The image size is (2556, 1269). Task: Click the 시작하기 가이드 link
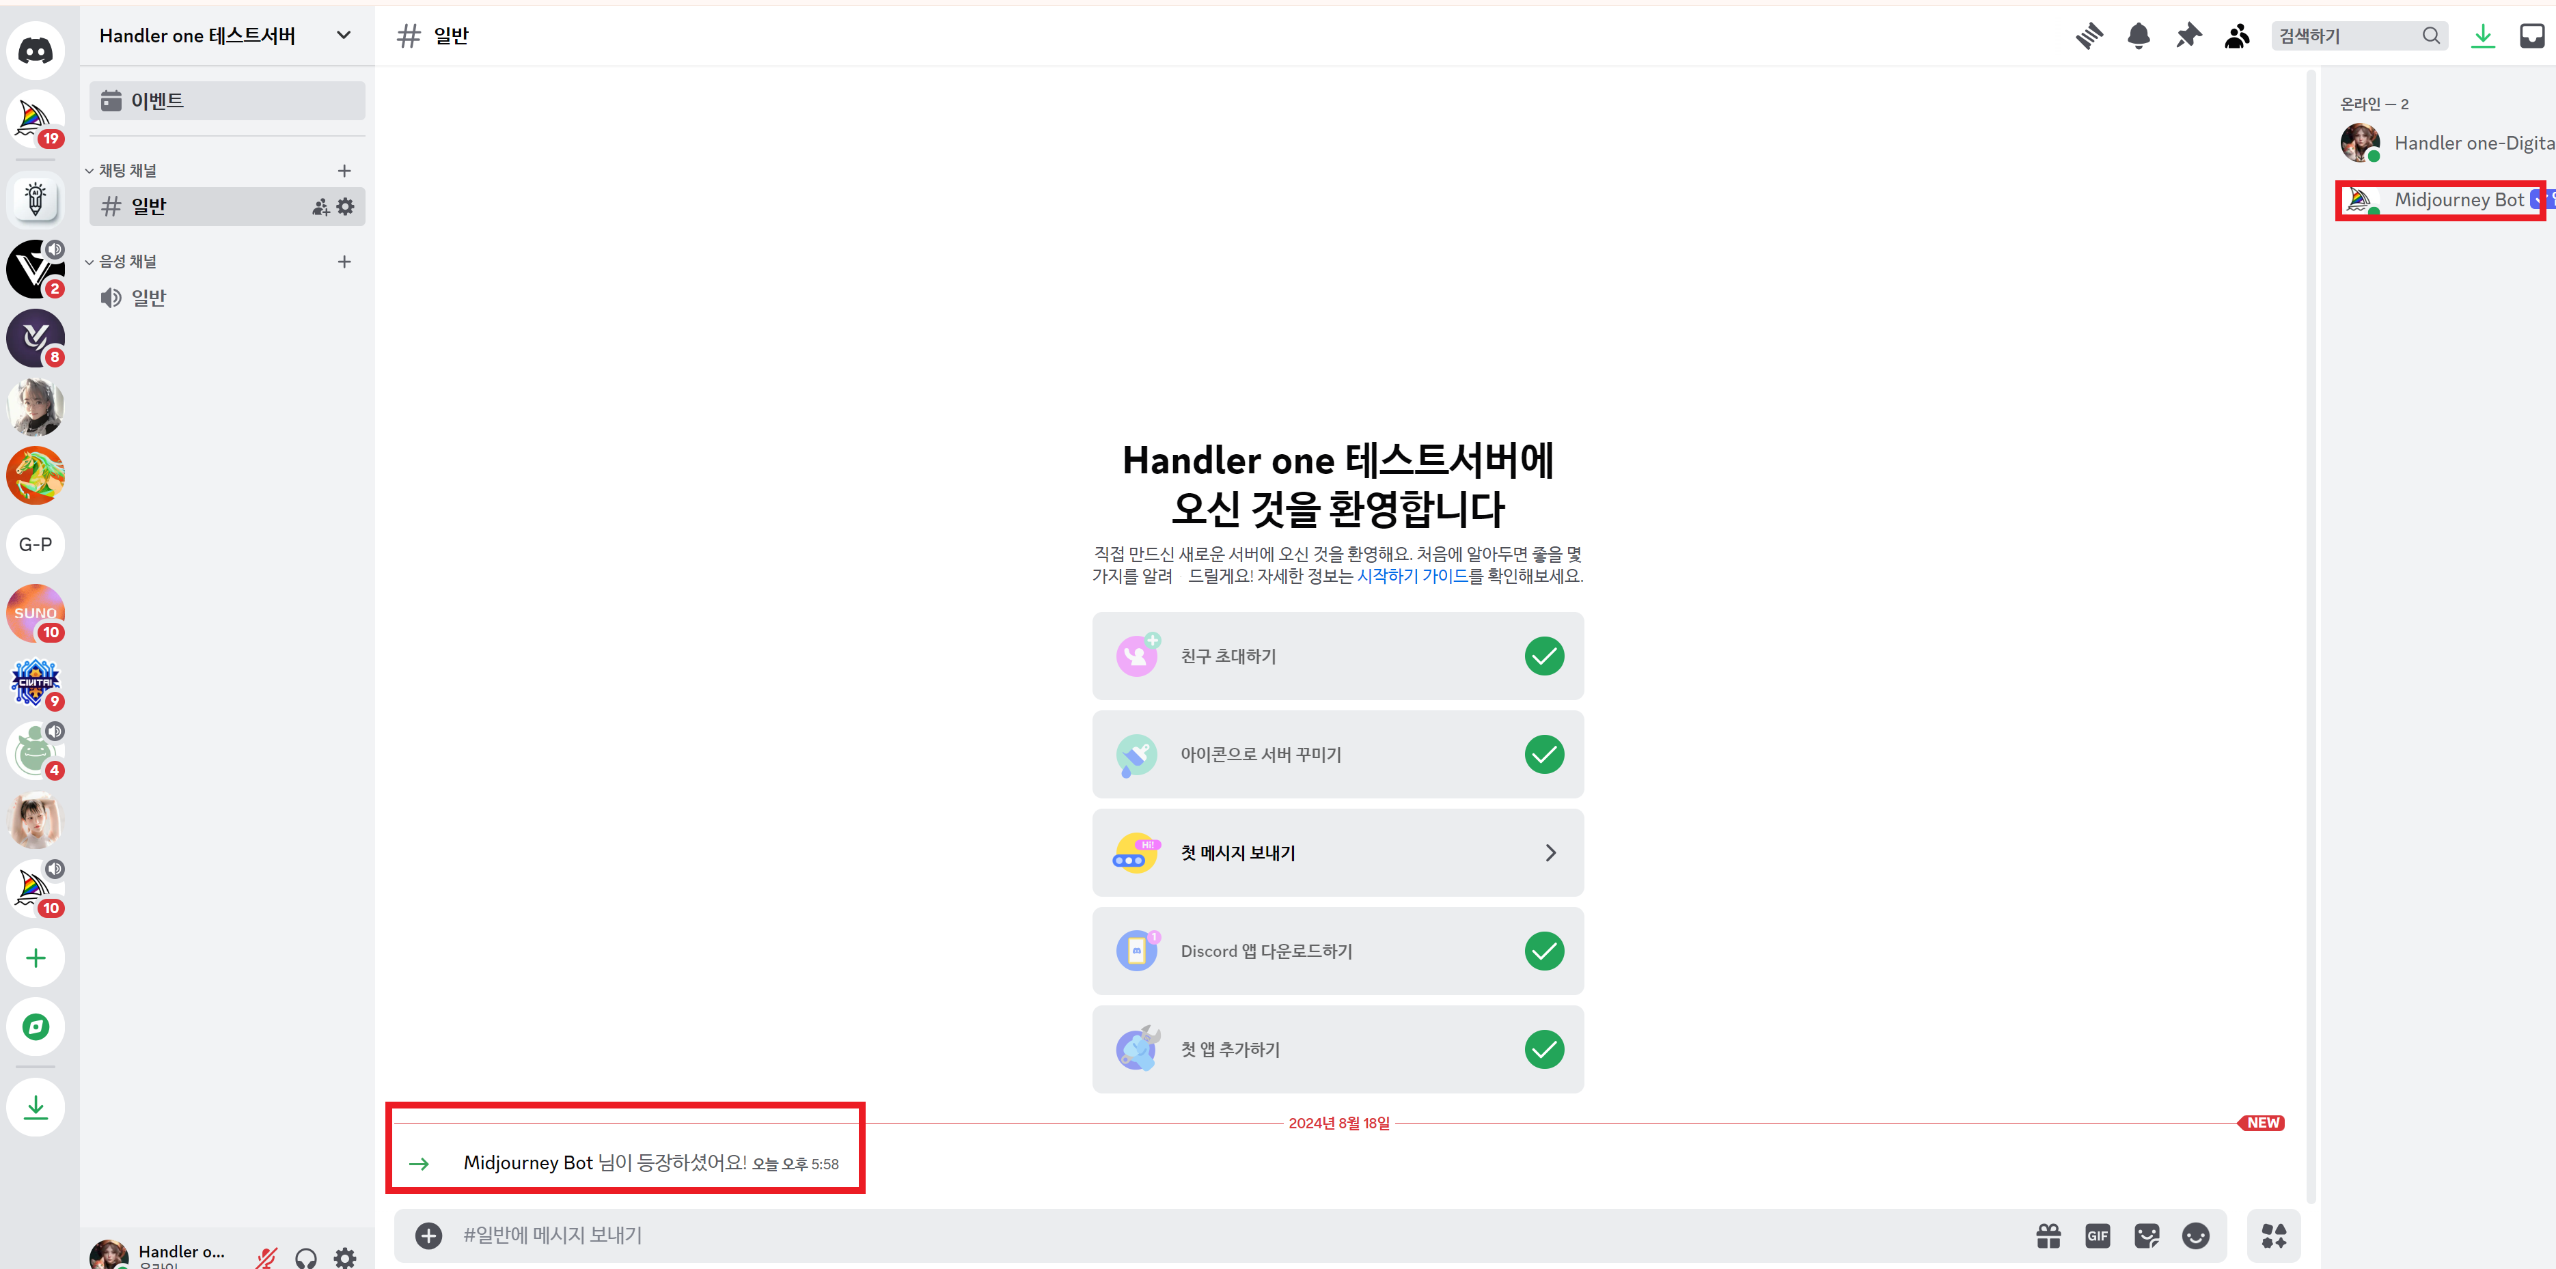pos(1412,576)
